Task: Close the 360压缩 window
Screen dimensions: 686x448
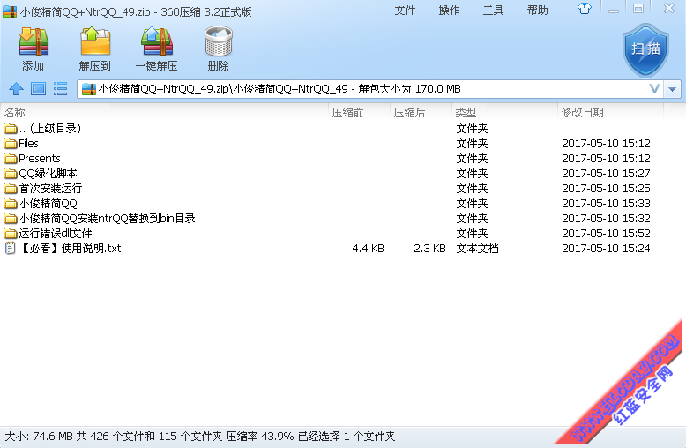Action: (x=669, y=9)
